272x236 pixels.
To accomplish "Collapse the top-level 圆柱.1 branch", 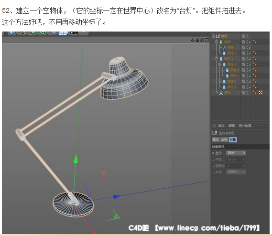I will tap(217, 59).
